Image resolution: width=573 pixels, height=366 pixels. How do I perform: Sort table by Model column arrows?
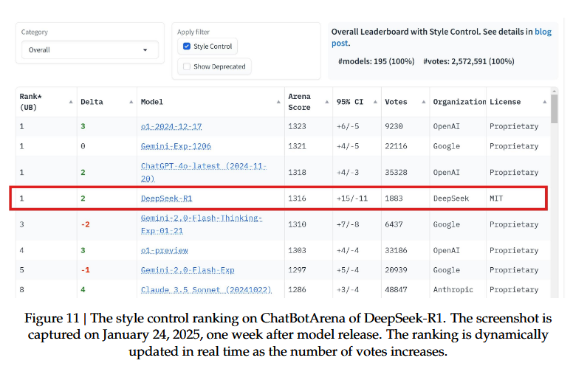point(279,102)
